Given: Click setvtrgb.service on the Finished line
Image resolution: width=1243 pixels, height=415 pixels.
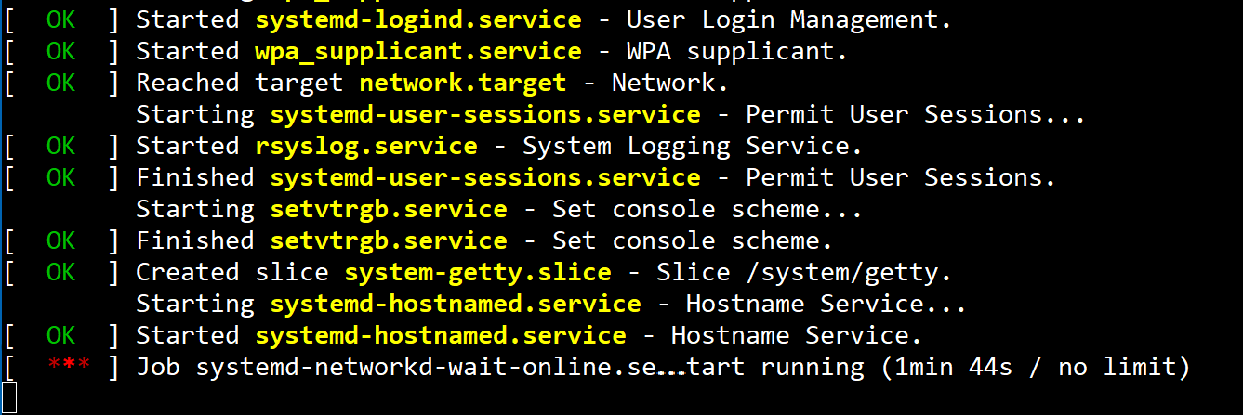Looking at the screenshot, I should click(389, 240).
